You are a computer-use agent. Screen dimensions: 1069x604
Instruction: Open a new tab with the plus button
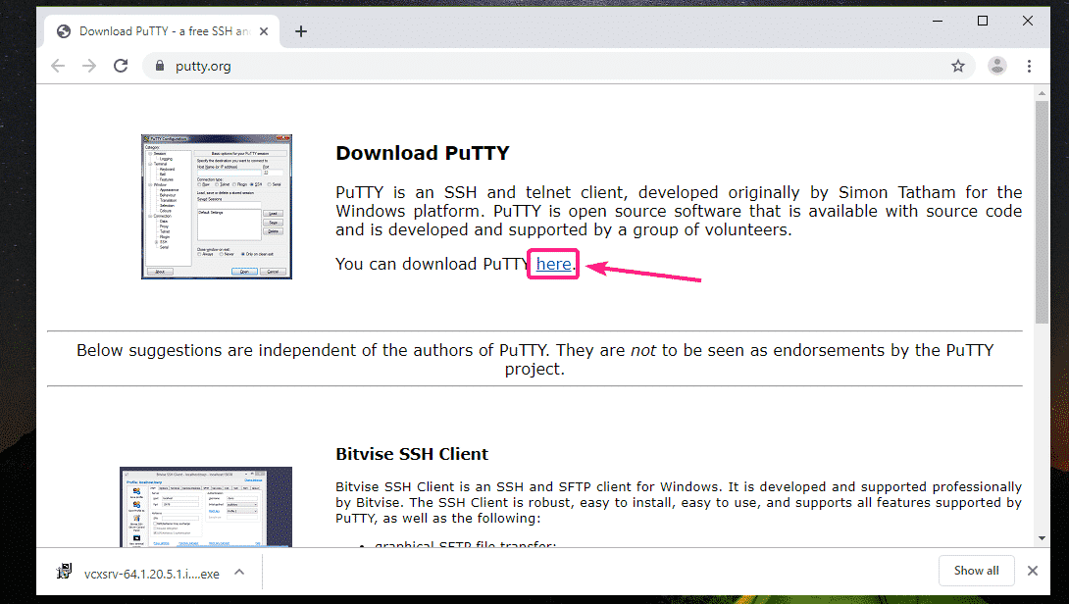point(301,31)
